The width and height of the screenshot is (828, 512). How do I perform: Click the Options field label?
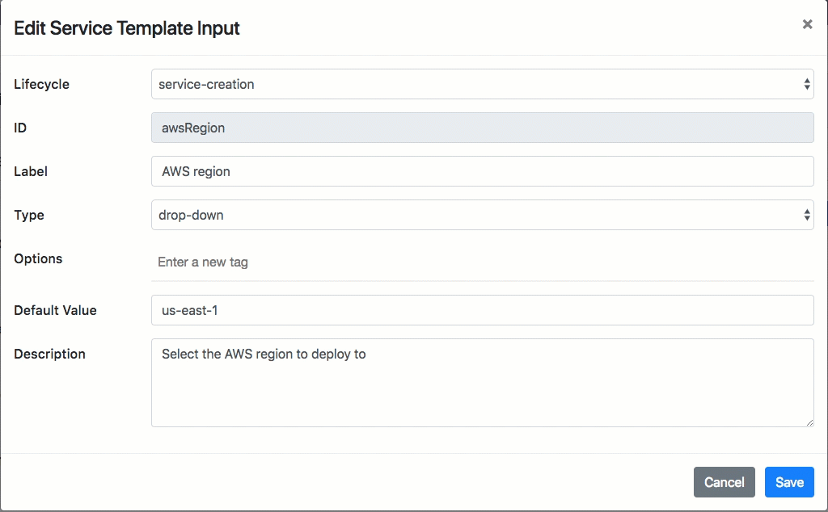(x=37, y=258)
